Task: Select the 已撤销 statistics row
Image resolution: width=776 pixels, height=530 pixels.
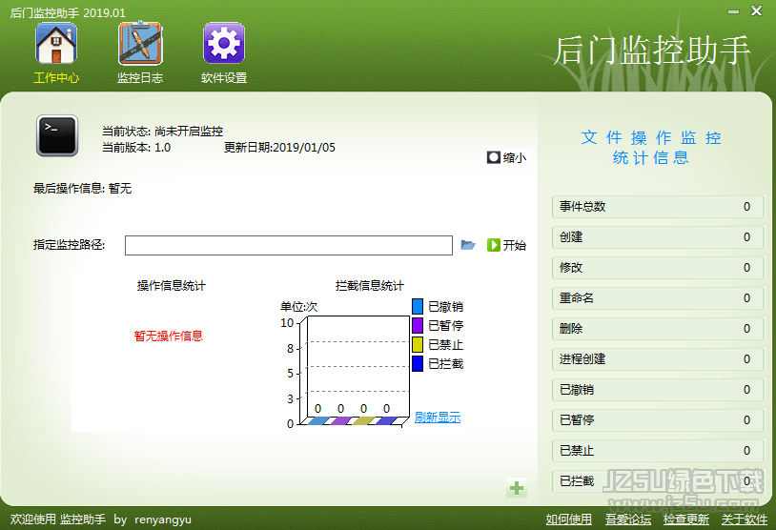Action: (x=658, y=390)
